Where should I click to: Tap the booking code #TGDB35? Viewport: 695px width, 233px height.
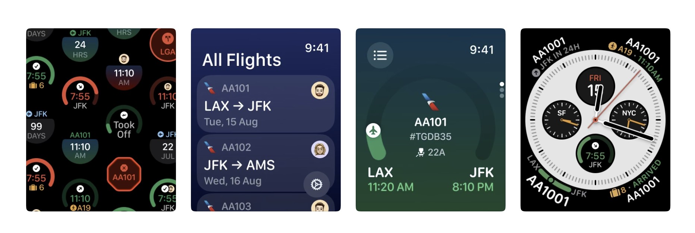click(x=430, y=137)
